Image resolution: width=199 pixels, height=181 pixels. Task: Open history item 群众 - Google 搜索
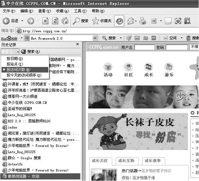pyautogui.click(x=22, y=158)
